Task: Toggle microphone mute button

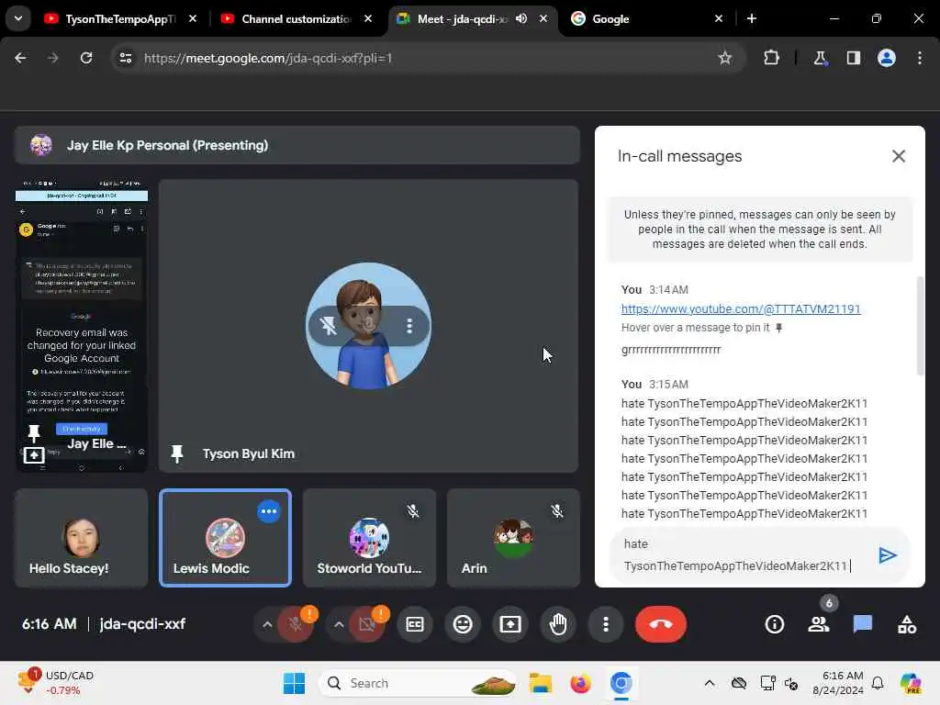Action: (x=295, y=624)
